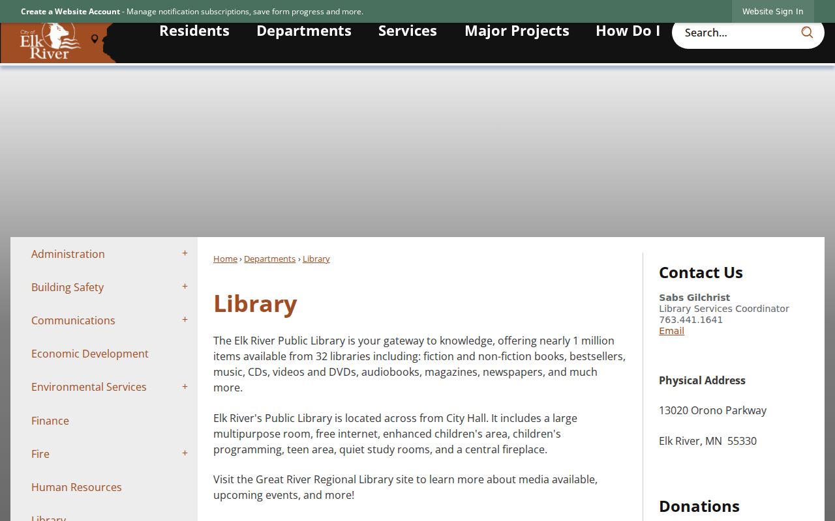Click the Library breadcrumb link

click(316, 259)
